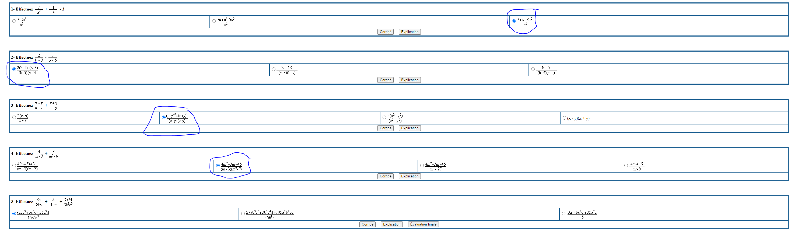
Task: Click Corrigé button for question 1
Action: [x=385, y=32]
